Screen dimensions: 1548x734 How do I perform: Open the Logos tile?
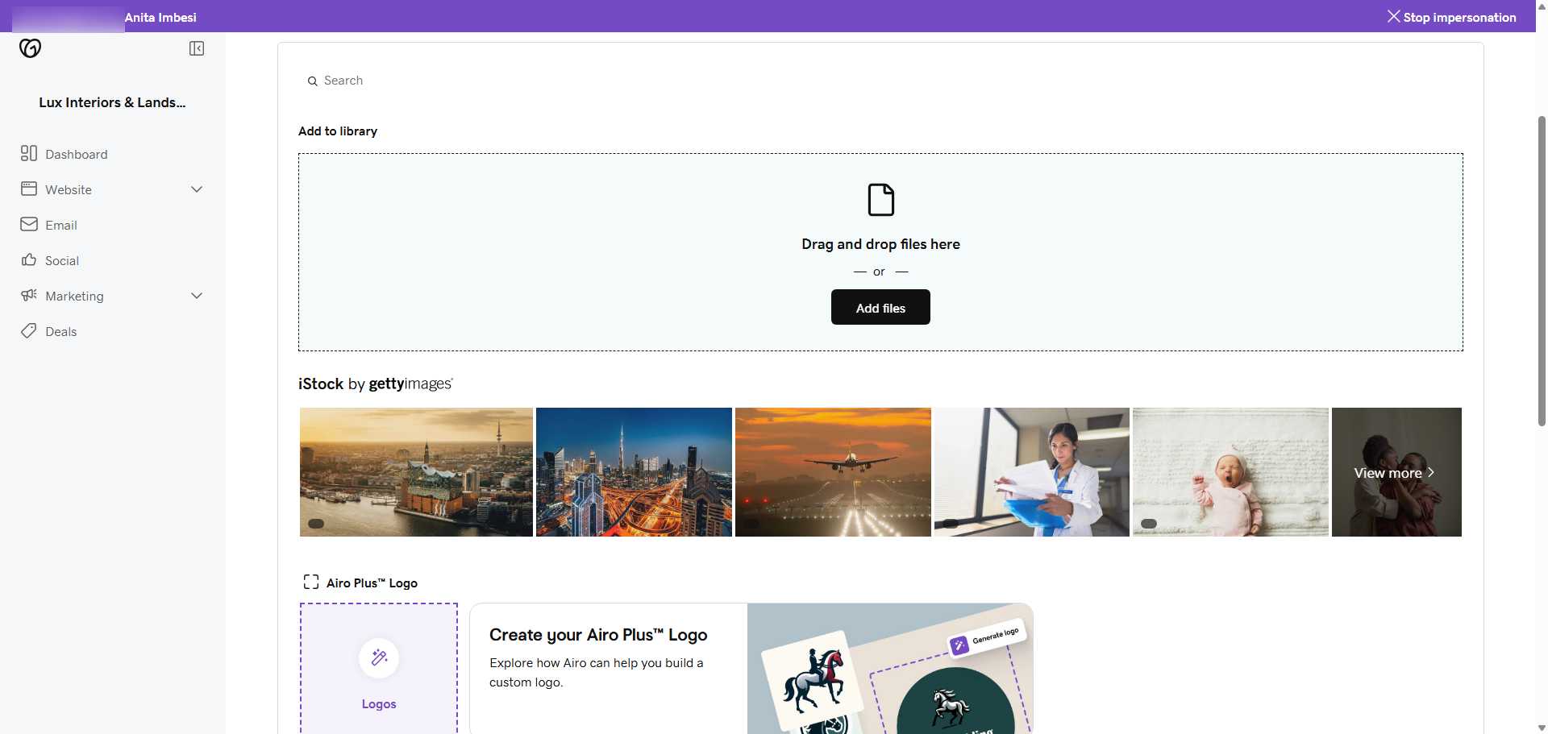click(379, 669)
